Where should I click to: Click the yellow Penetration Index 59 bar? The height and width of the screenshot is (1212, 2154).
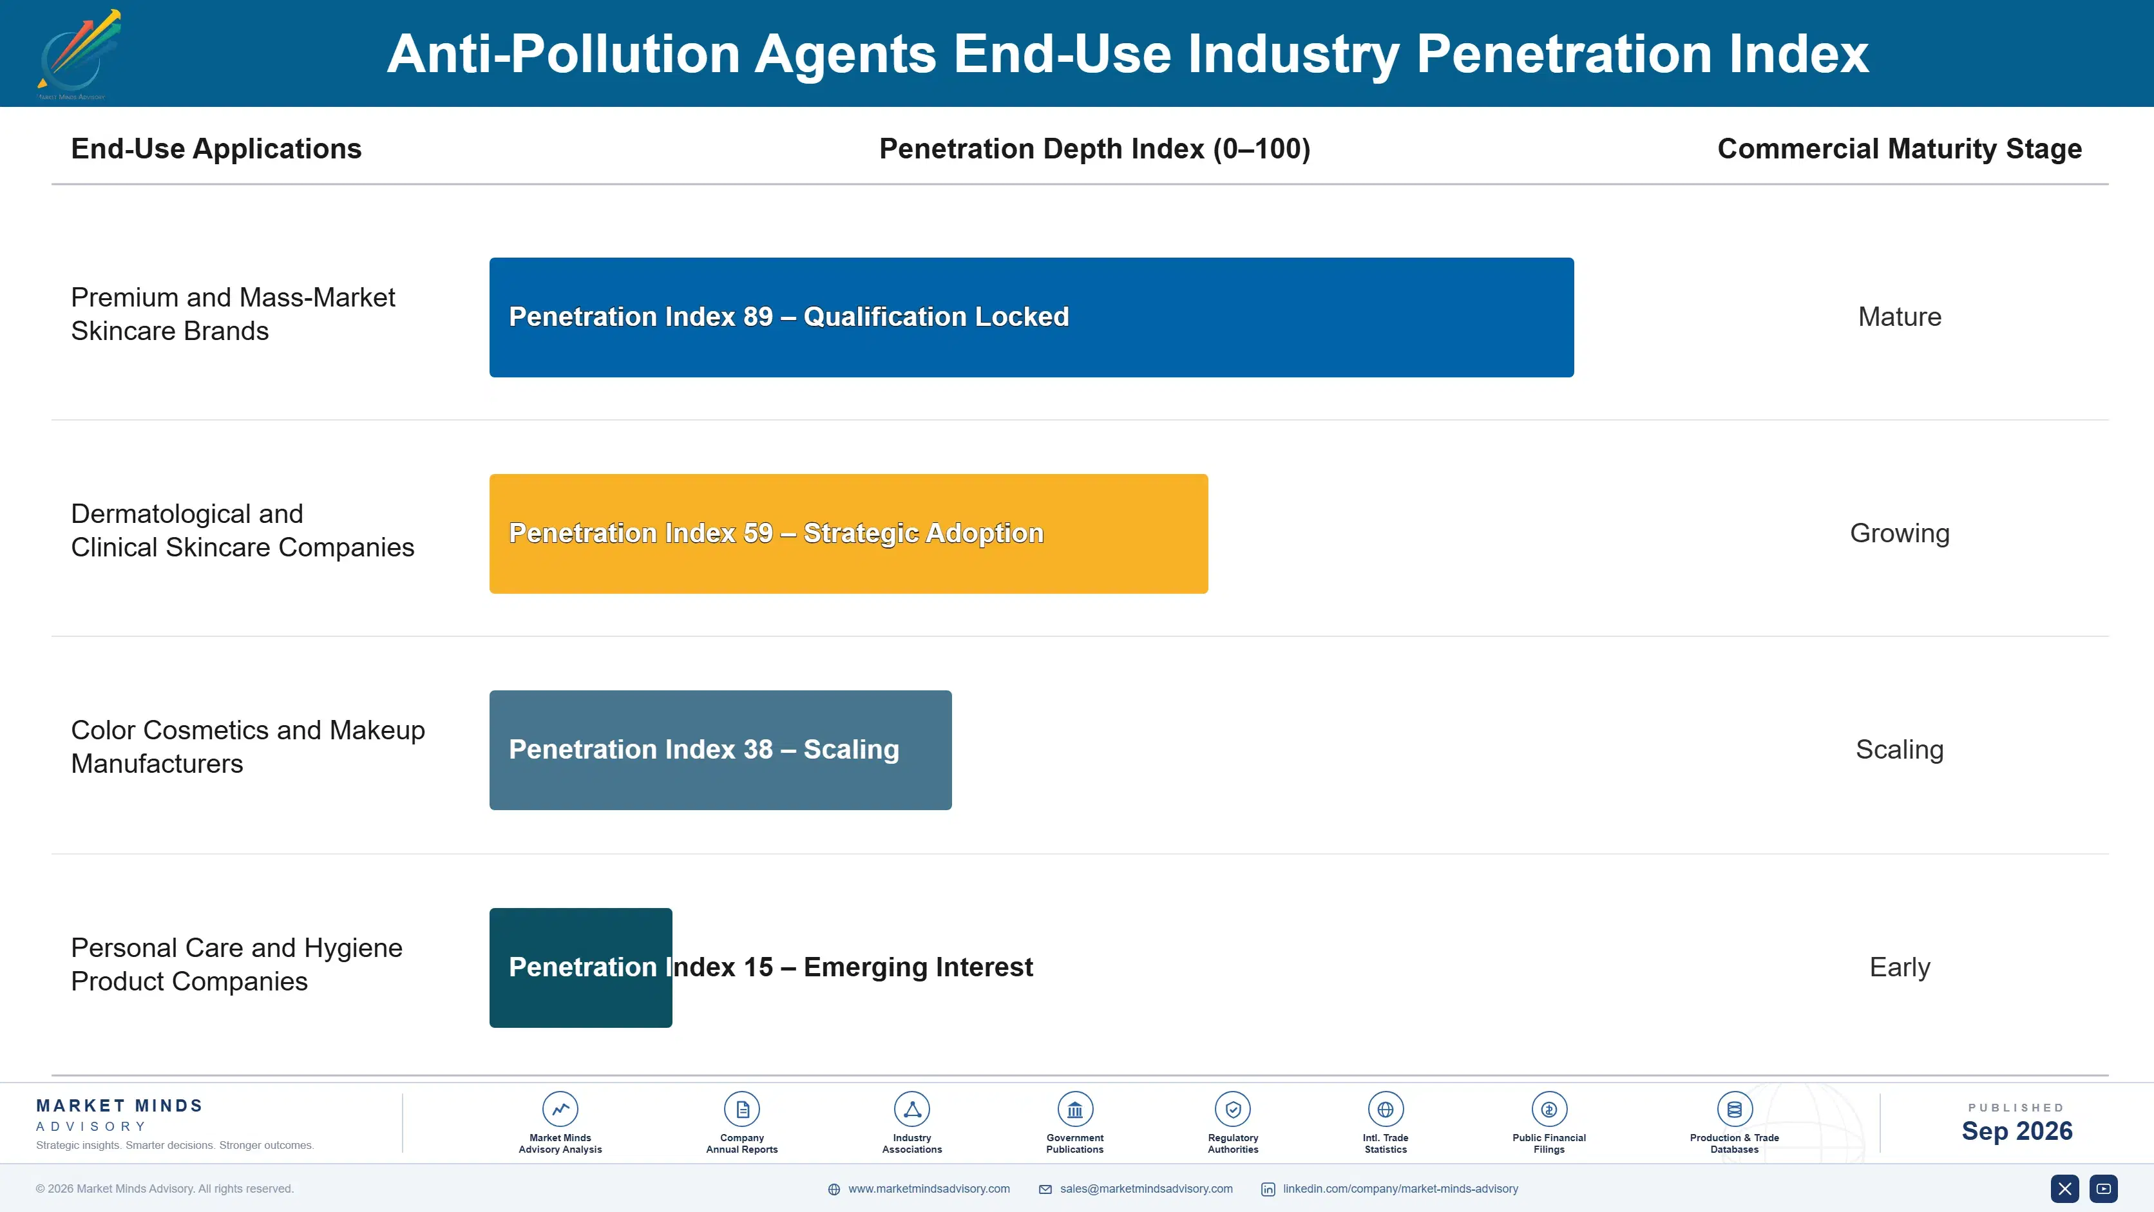848,533
